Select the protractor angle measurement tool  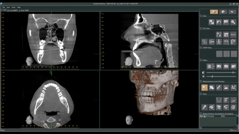226,87
